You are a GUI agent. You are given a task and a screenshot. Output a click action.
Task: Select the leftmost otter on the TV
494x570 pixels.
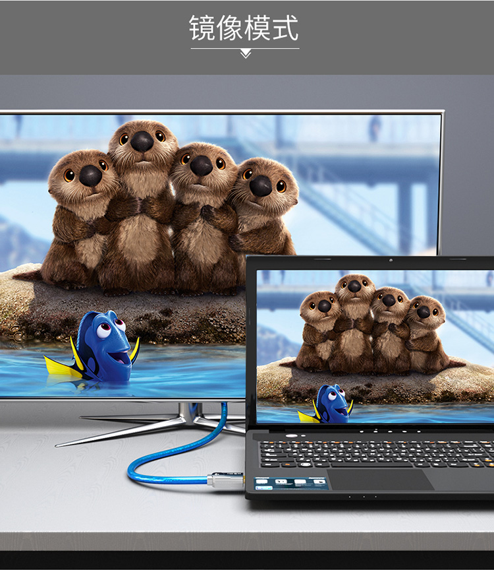click(x=80, y=211)
